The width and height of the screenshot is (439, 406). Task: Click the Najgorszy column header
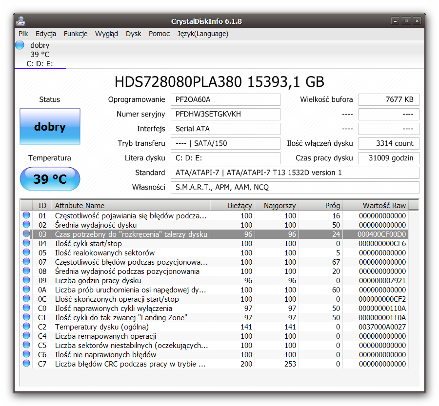click(277, 206)
